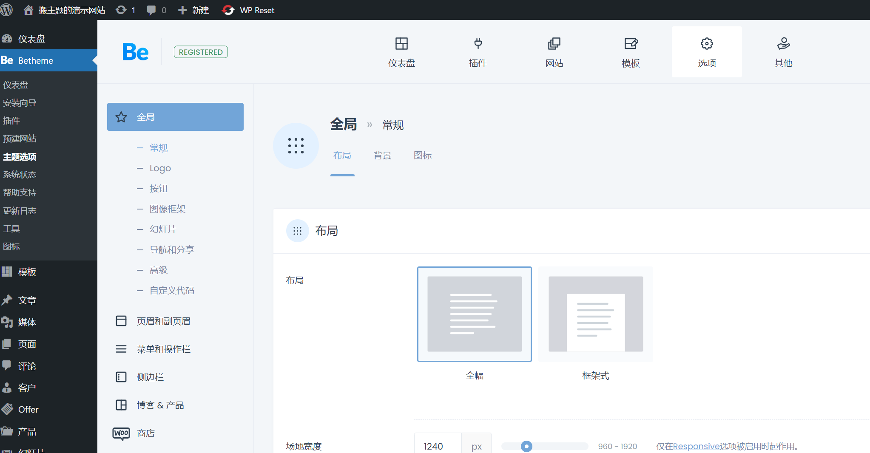Click the 页眉和副页眉 layout icon
Viewport: 870px width, 453px height.
[121, 321]
